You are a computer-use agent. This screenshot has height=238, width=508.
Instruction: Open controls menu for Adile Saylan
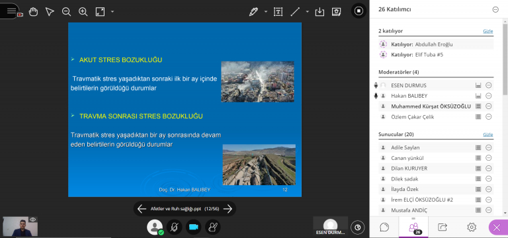(x=489, y=147)
